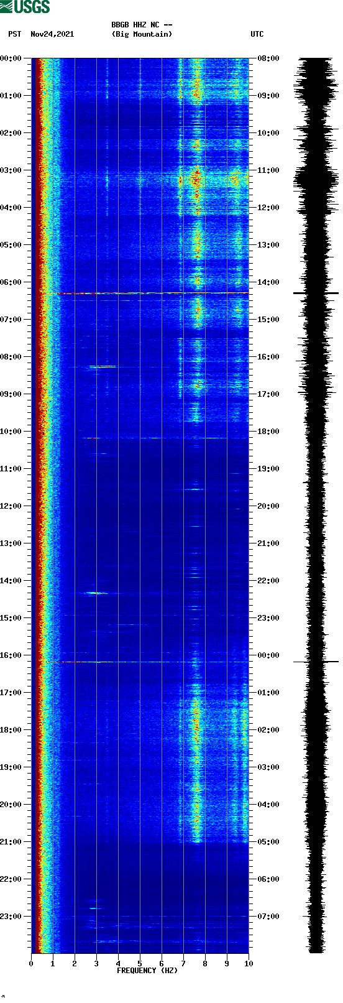
Task: Click the 'UTC' timezone label
Action: 257,34
